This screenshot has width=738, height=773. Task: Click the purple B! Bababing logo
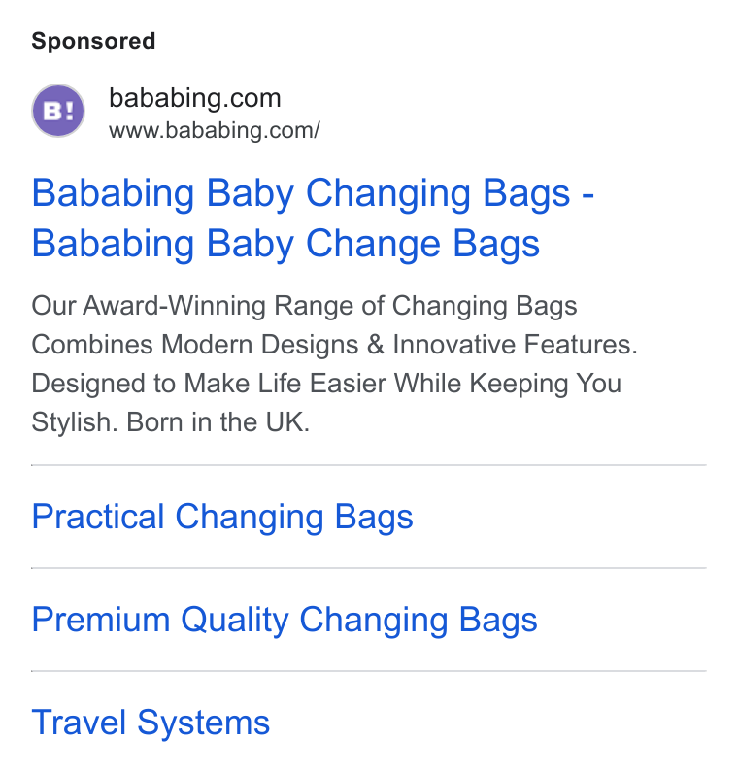[58, 111]
